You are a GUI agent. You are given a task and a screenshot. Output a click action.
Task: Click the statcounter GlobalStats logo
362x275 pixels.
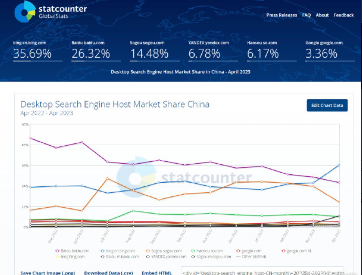(x=51, y=12)
